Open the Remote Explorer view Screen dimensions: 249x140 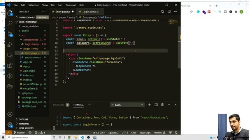coord(10,55)
